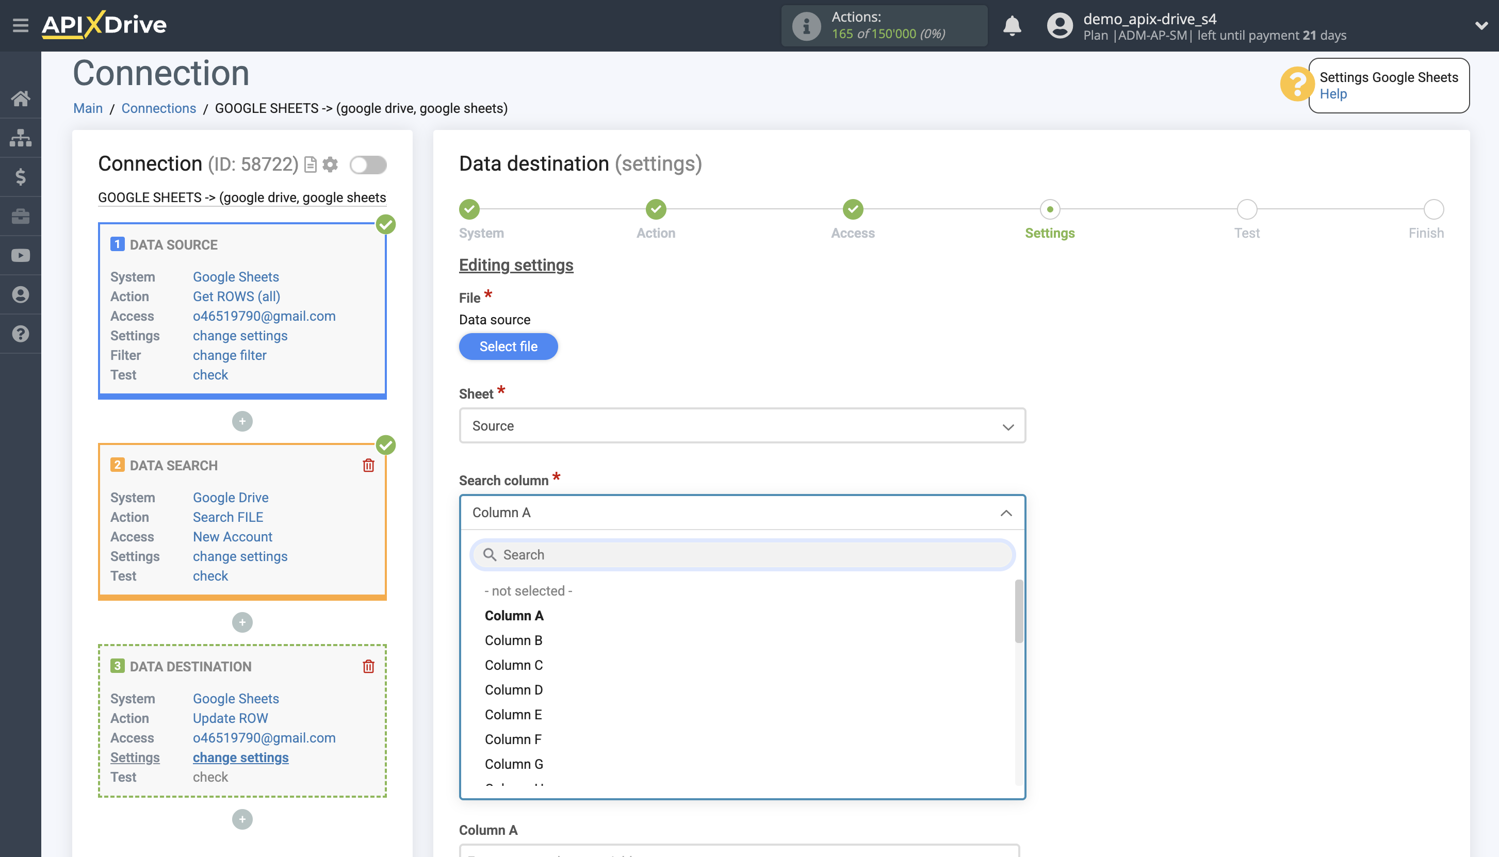1499x857 pixels.
Task: Click the Access step indicator
Action: (x=853, y=209)
